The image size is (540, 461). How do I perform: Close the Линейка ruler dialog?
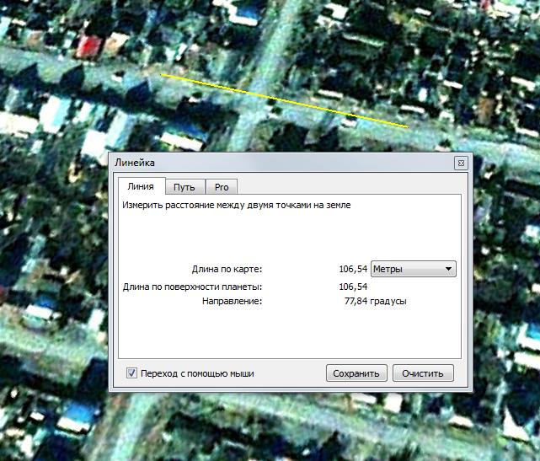click(460, 163)
